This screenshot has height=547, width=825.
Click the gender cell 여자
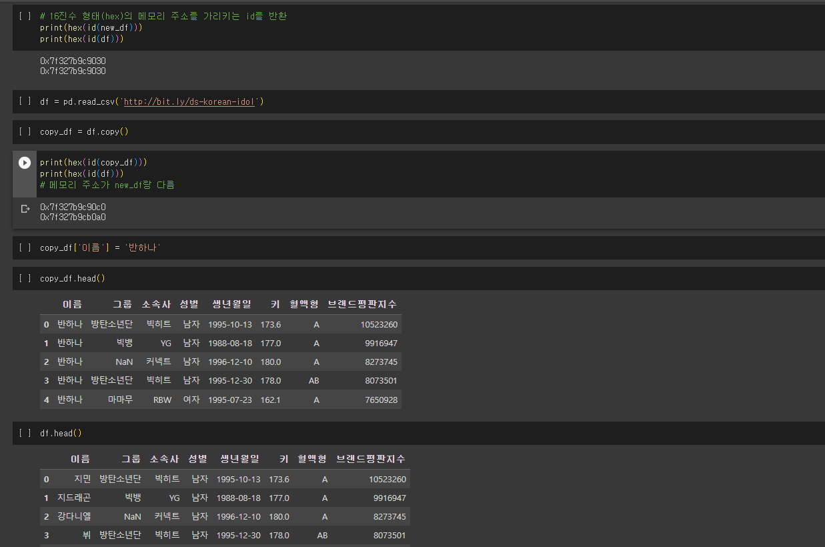[x=191, y=400]
